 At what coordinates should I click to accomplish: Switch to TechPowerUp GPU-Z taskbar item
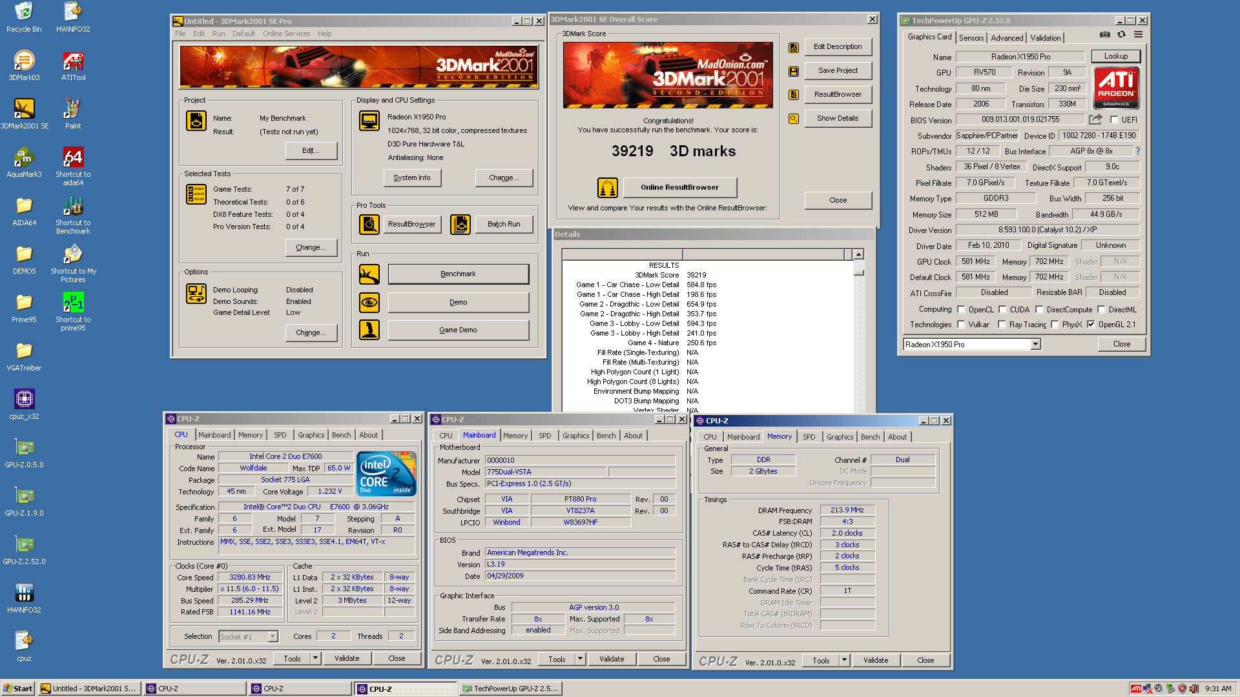[x=511, y=689]
